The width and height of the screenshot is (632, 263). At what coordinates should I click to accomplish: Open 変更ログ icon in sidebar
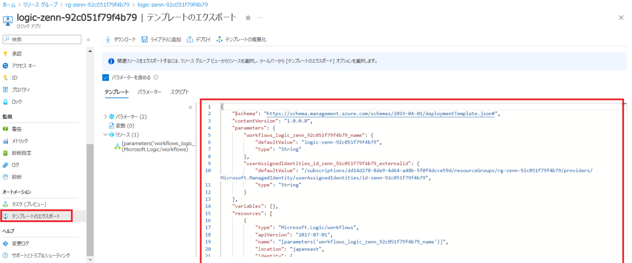[6, 244]
